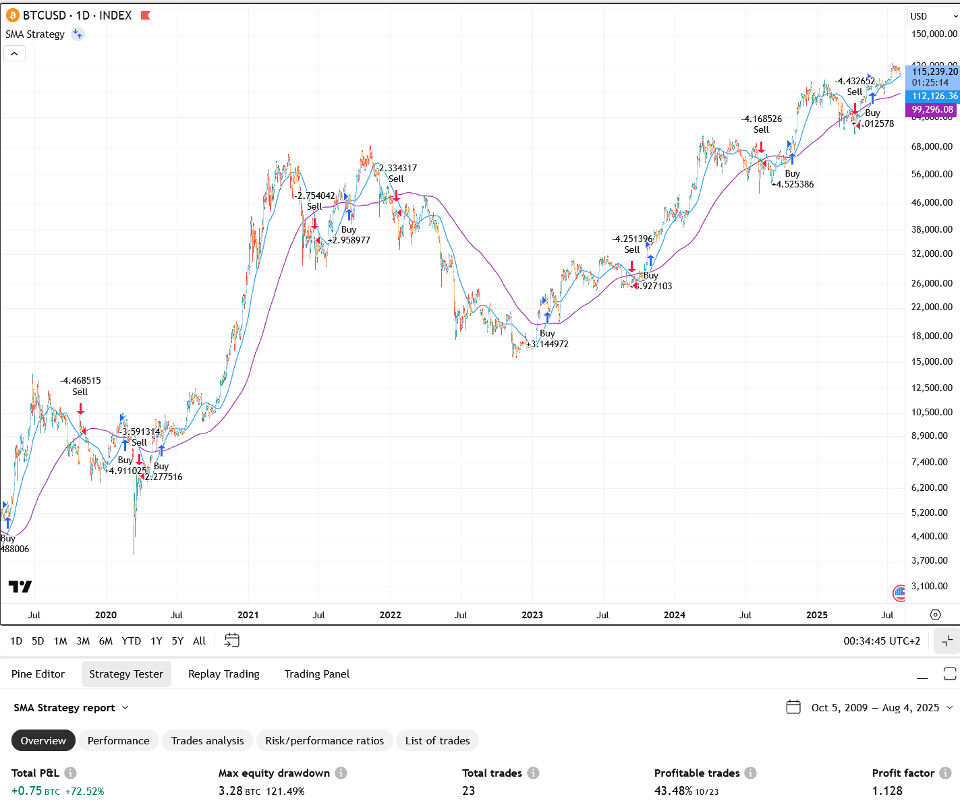Click the 3.28 BTC max drawdown value
The image size is (960, 803).
pyautogui.click(x=239, y=791)
